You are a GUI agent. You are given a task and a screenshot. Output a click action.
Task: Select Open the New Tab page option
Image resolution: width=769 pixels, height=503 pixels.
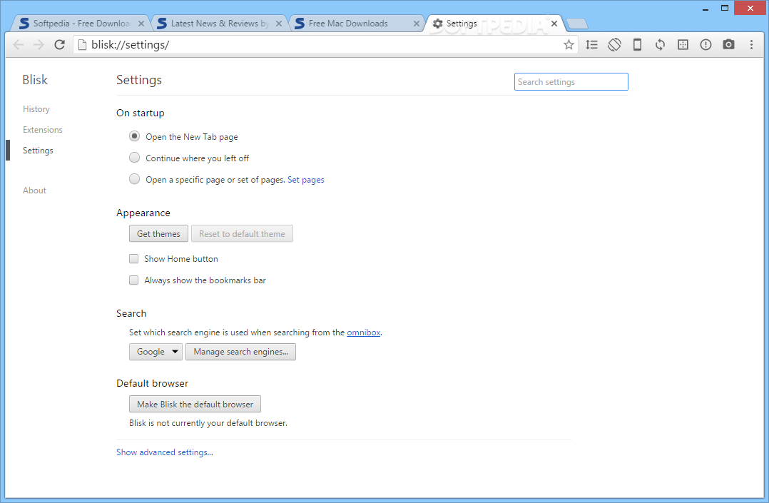tap(134, 136)
